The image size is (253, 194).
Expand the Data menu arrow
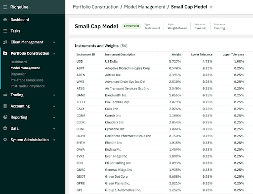click(54, 129)
